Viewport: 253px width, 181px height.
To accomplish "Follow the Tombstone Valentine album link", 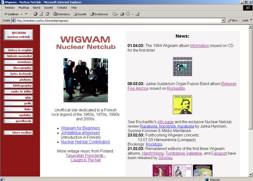I will [x=184, y=154].
